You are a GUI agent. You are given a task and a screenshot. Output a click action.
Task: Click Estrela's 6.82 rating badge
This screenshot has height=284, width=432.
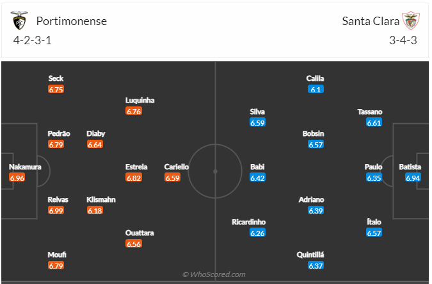[134, 178]
